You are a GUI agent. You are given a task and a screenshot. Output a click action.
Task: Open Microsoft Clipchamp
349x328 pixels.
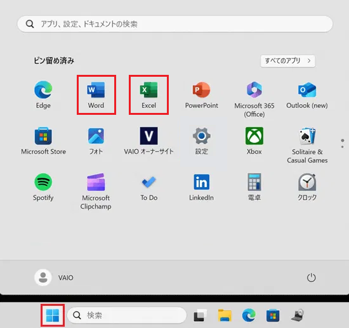click(96, 191)
